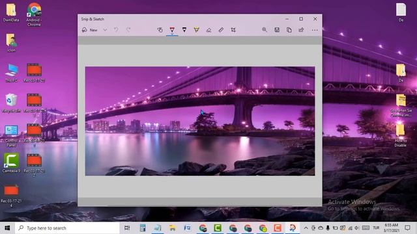Screen dimensions: 417x234
Task: Switch to the green Camtasia taskbar app
Action: pos(218,228)
